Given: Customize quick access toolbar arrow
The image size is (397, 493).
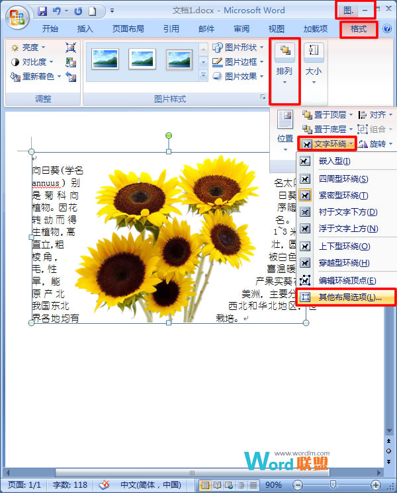Looking at the screenshot, I should [112, 11].
